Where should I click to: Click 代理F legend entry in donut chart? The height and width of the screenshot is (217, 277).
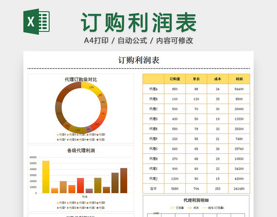point(61,140)
